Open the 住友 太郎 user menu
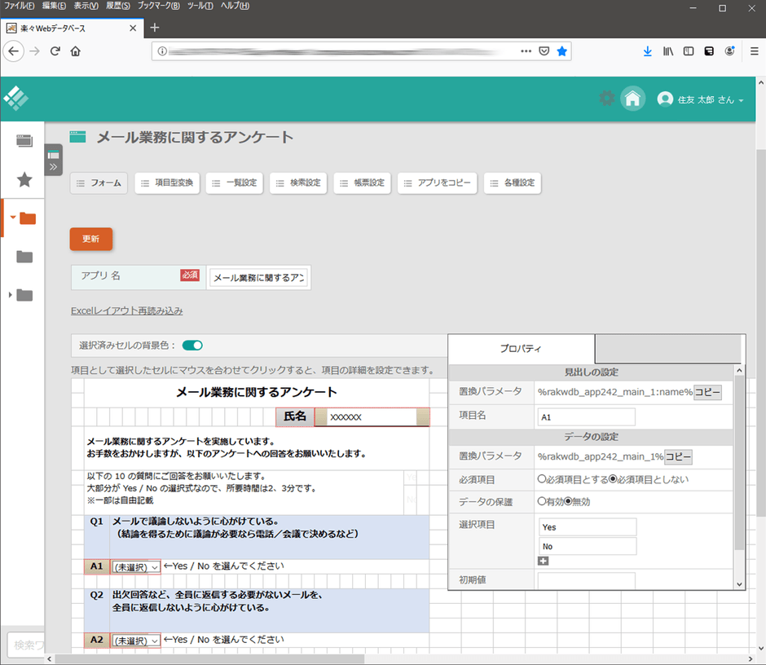 [701, 99]
